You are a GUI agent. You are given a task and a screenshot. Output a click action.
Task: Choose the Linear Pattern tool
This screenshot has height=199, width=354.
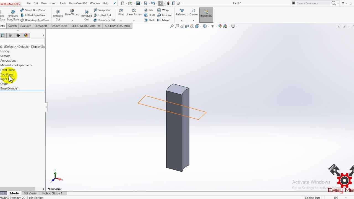click(134, 12)
